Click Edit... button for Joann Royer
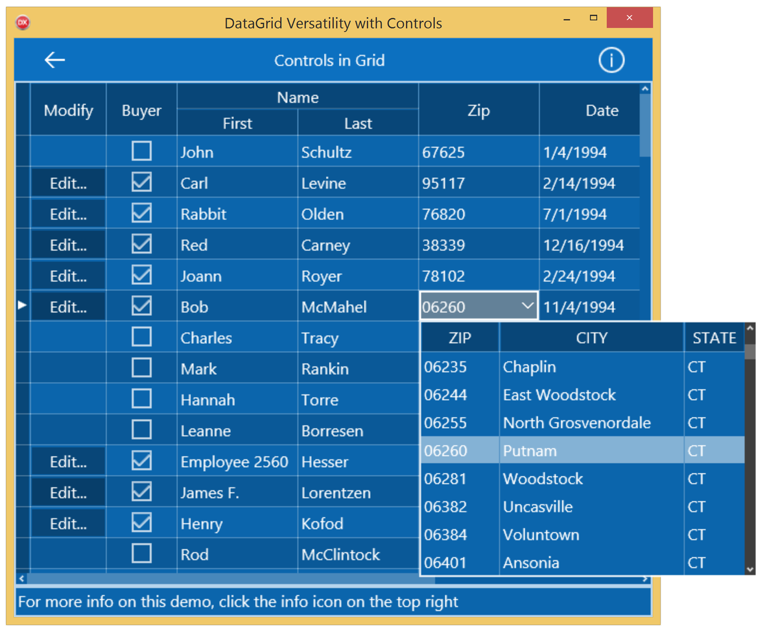This screenshot has height=639, width=778. click(68, 276)
